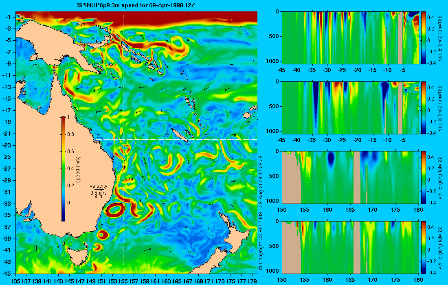
Task: Click the "vel. S (m/s) lon=155" axis label
Action: click(x=440, y=108)
